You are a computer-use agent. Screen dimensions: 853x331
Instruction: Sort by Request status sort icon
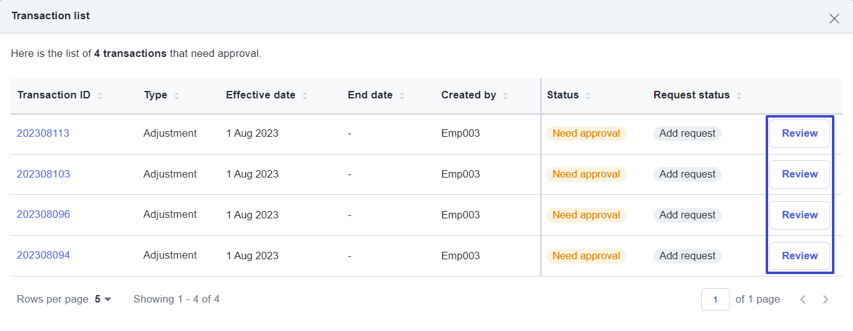(739, 96)
